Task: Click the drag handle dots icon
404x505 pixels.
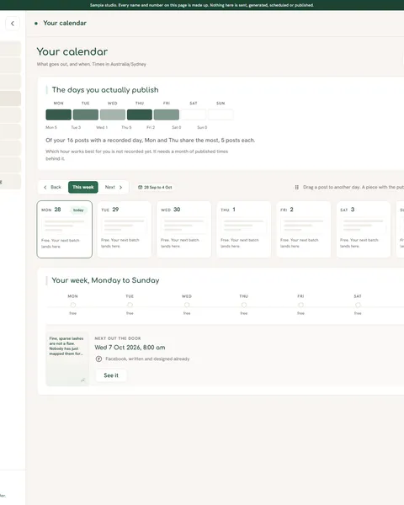Action: (297, 187)
